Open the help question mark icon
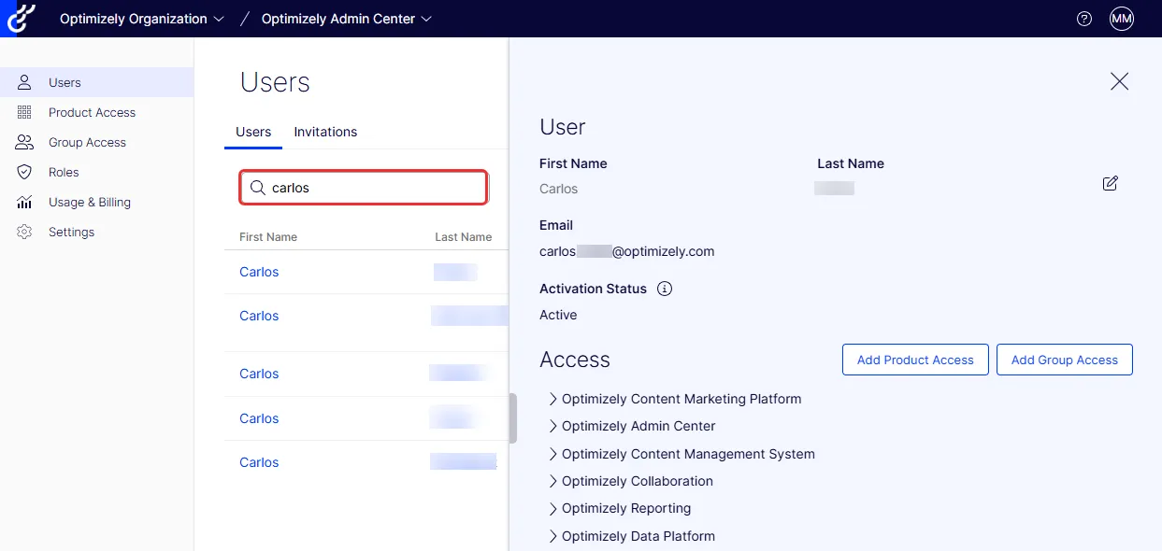This screenshot has height=551, width=1162. click(x=1084, y=19)
